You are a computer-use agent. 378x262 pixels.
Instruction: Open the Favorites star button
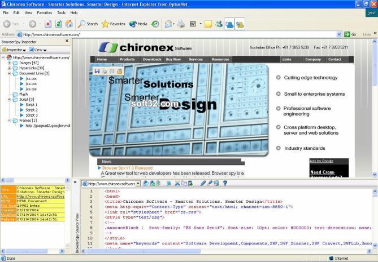[114, 24]
